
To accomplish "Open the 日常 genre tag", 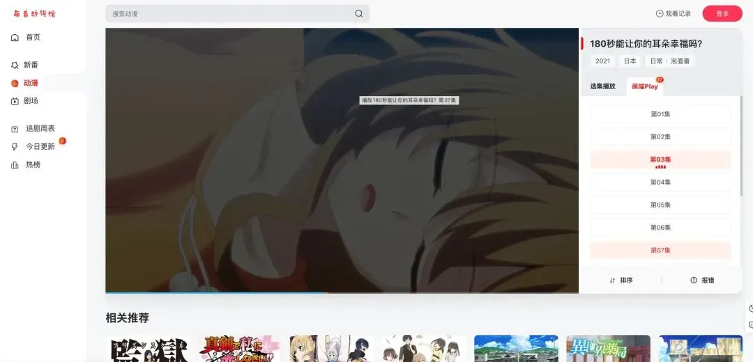I will point(657,61).
